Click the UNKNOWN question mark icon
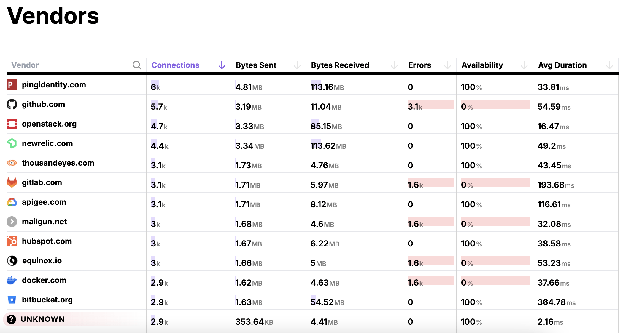 pos(11,319)
